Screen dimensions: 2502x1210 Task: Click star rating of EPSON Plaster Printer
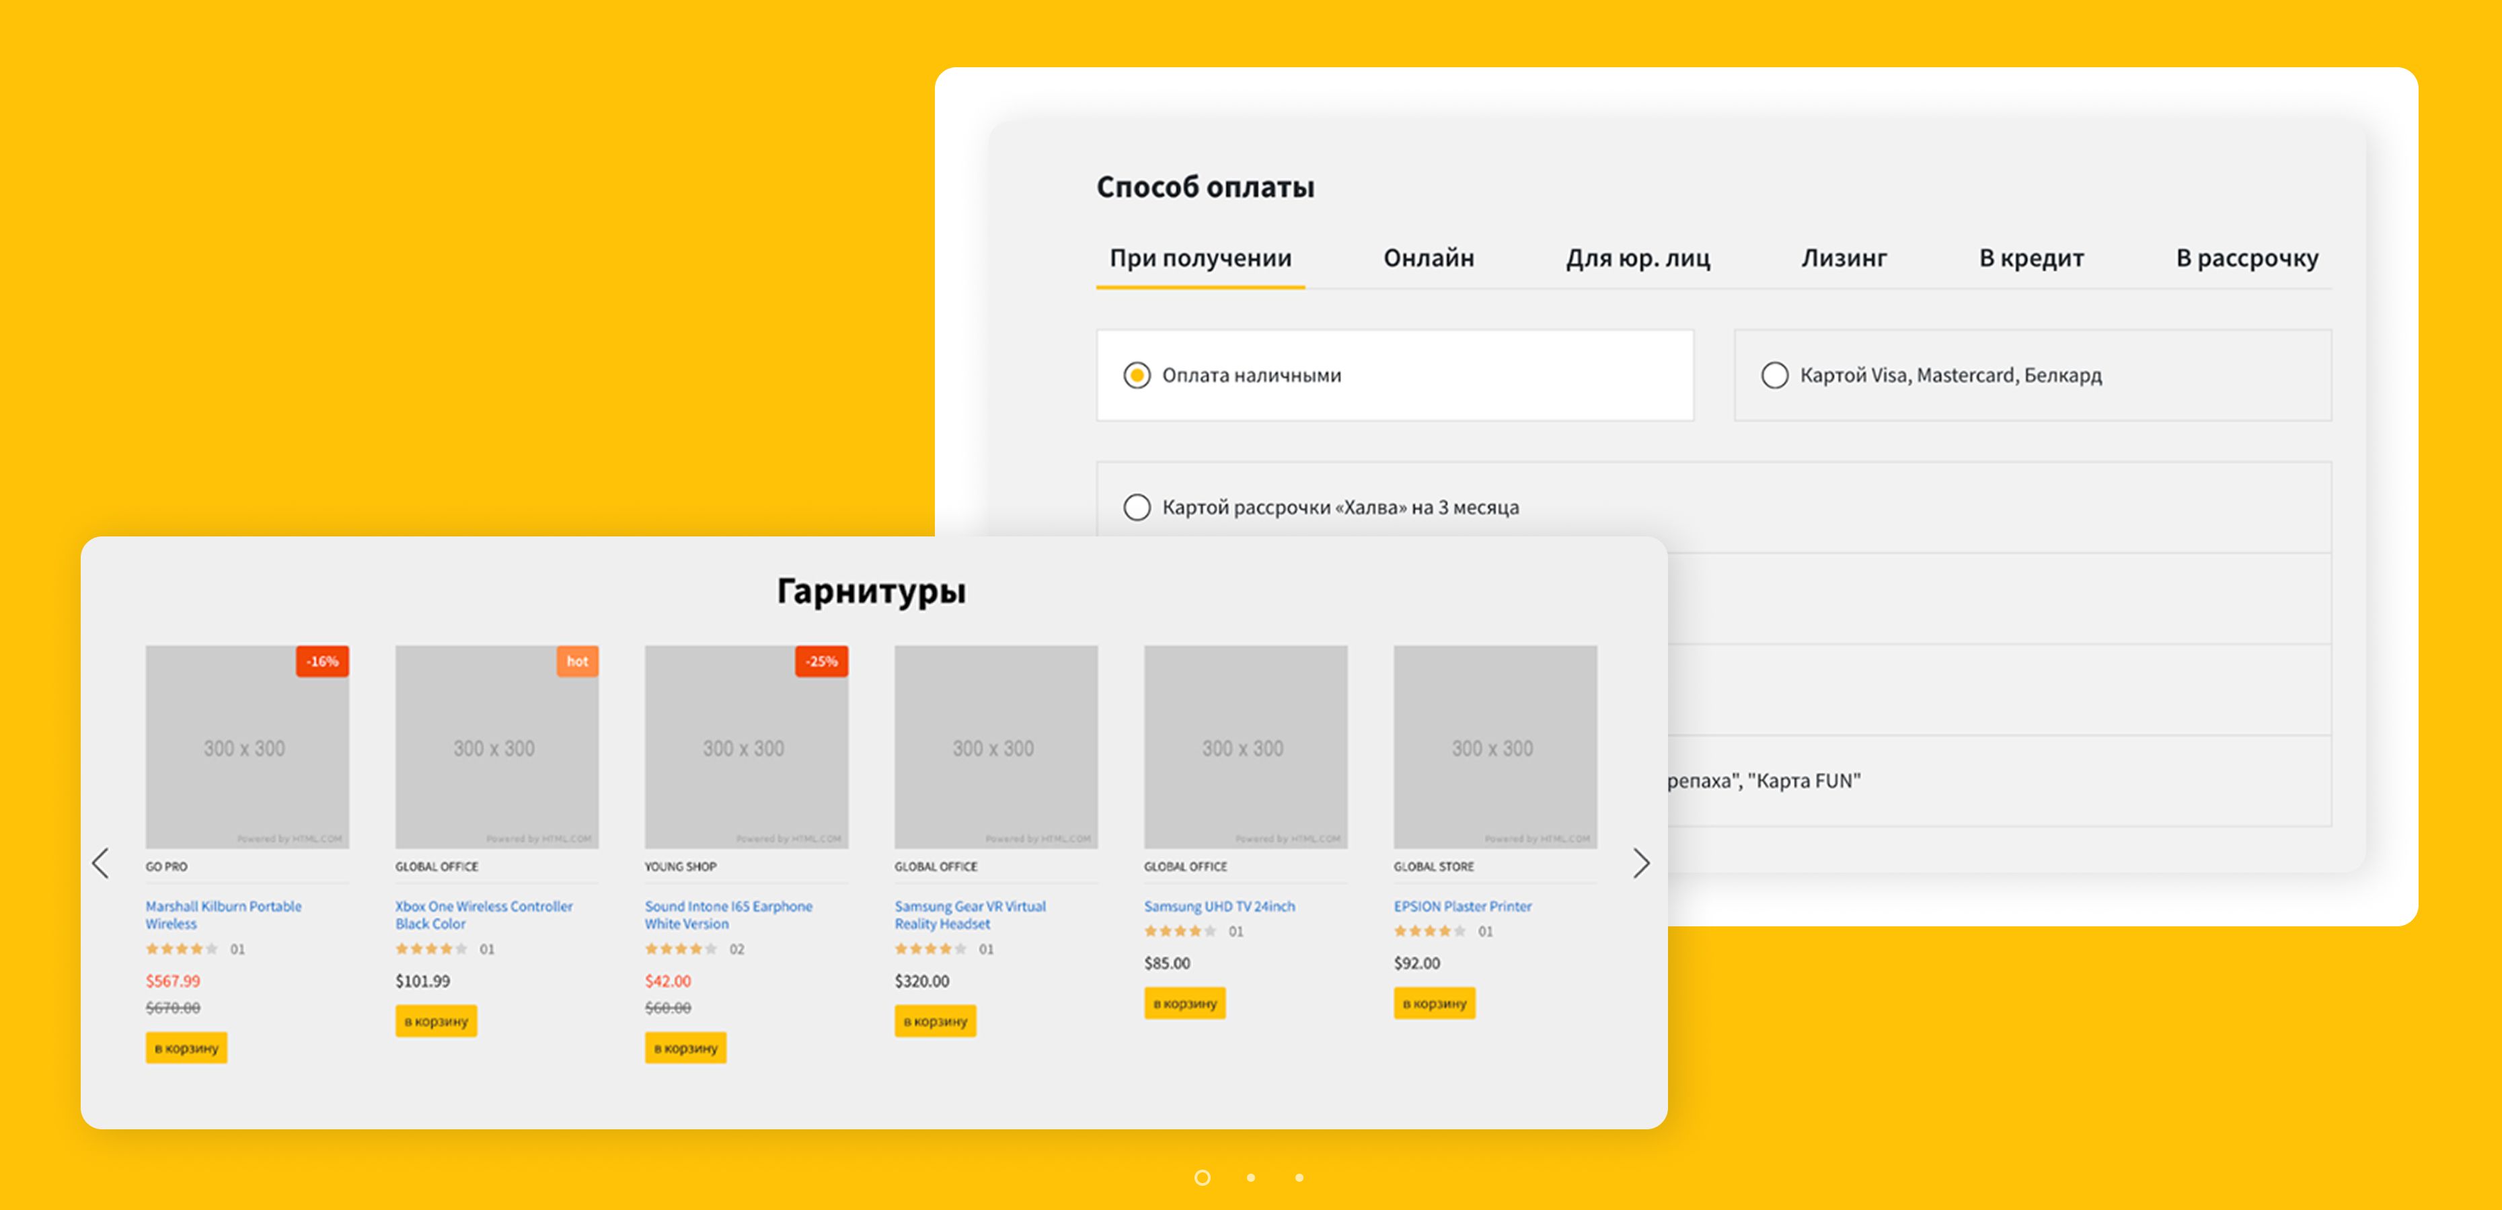(1429, 931)
